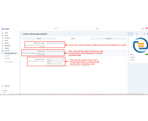Switch to the Information tab

108,38
